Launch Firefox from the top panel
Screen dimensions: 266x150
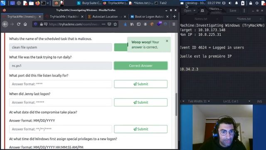(37, 3)
